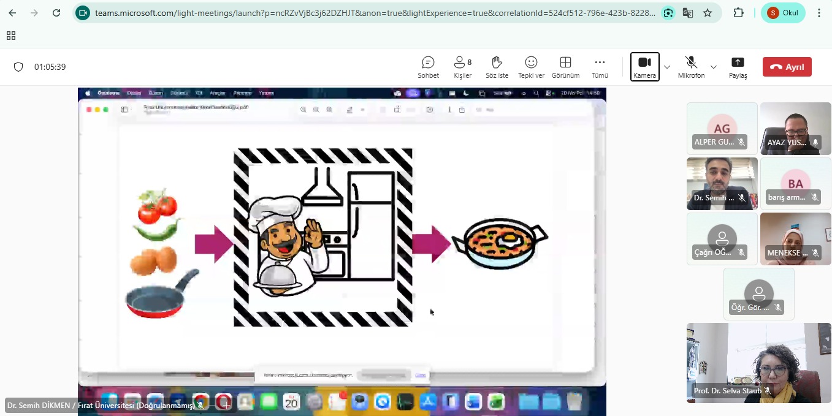Click the browser address bar URL
Screen dimensions: 832x416
coord(374,13)
